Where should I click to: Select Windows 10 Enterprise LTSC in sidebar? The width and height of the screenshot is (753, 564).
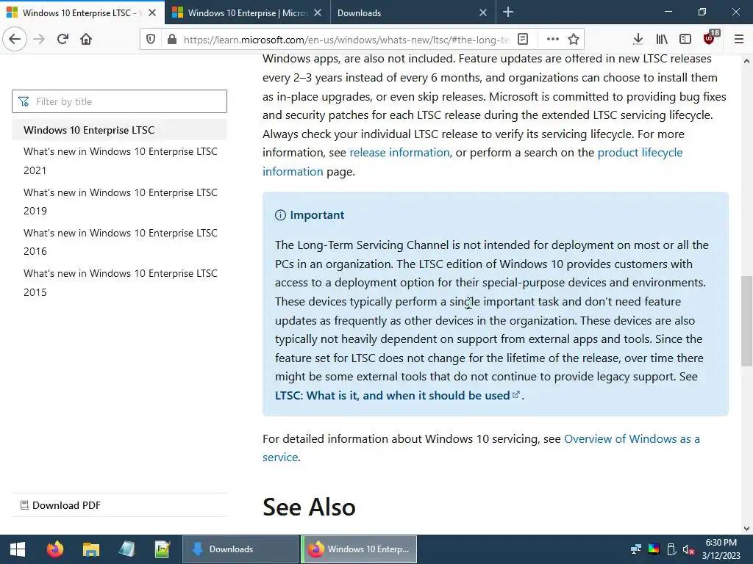(x=120, y=130)
